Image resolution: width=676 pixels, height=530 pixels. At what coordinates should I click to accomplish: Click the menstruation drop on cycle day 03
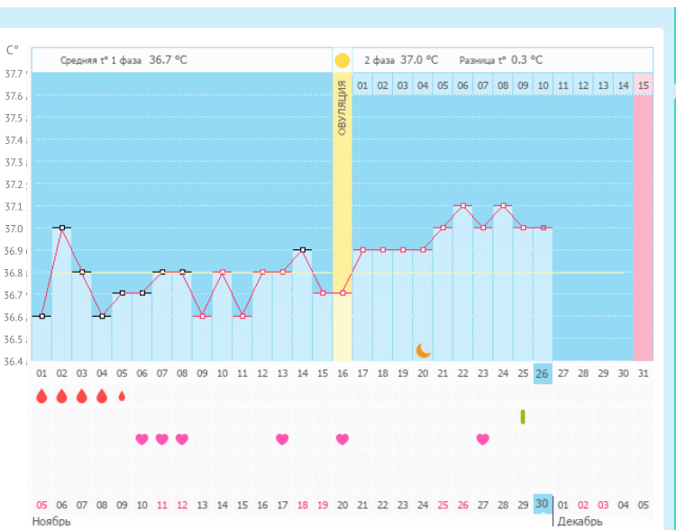[81, 396]
